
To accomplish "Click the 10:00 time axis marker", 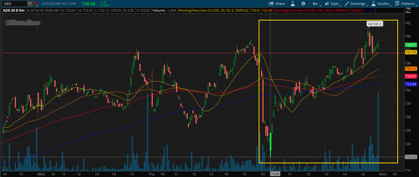I will pyautogui.click(x=275, y=174).
